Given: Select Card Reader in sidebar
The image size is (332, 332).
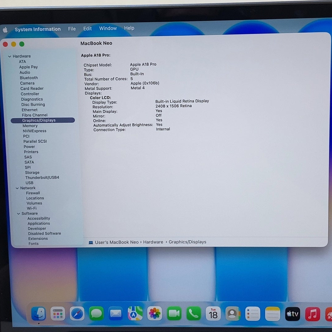Looking at the screenshot, I should click(32, 89).
